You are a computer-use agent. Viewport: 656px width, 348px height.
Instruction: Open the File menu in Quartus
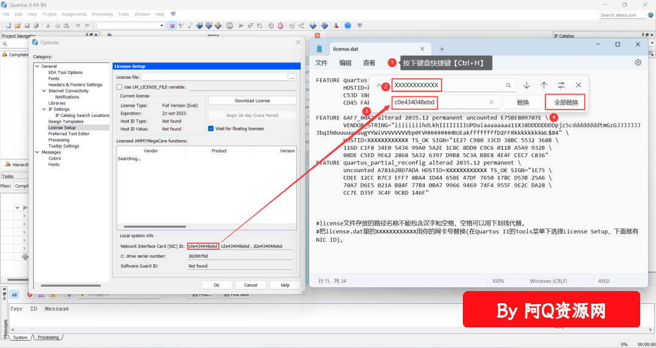(6, 14)
